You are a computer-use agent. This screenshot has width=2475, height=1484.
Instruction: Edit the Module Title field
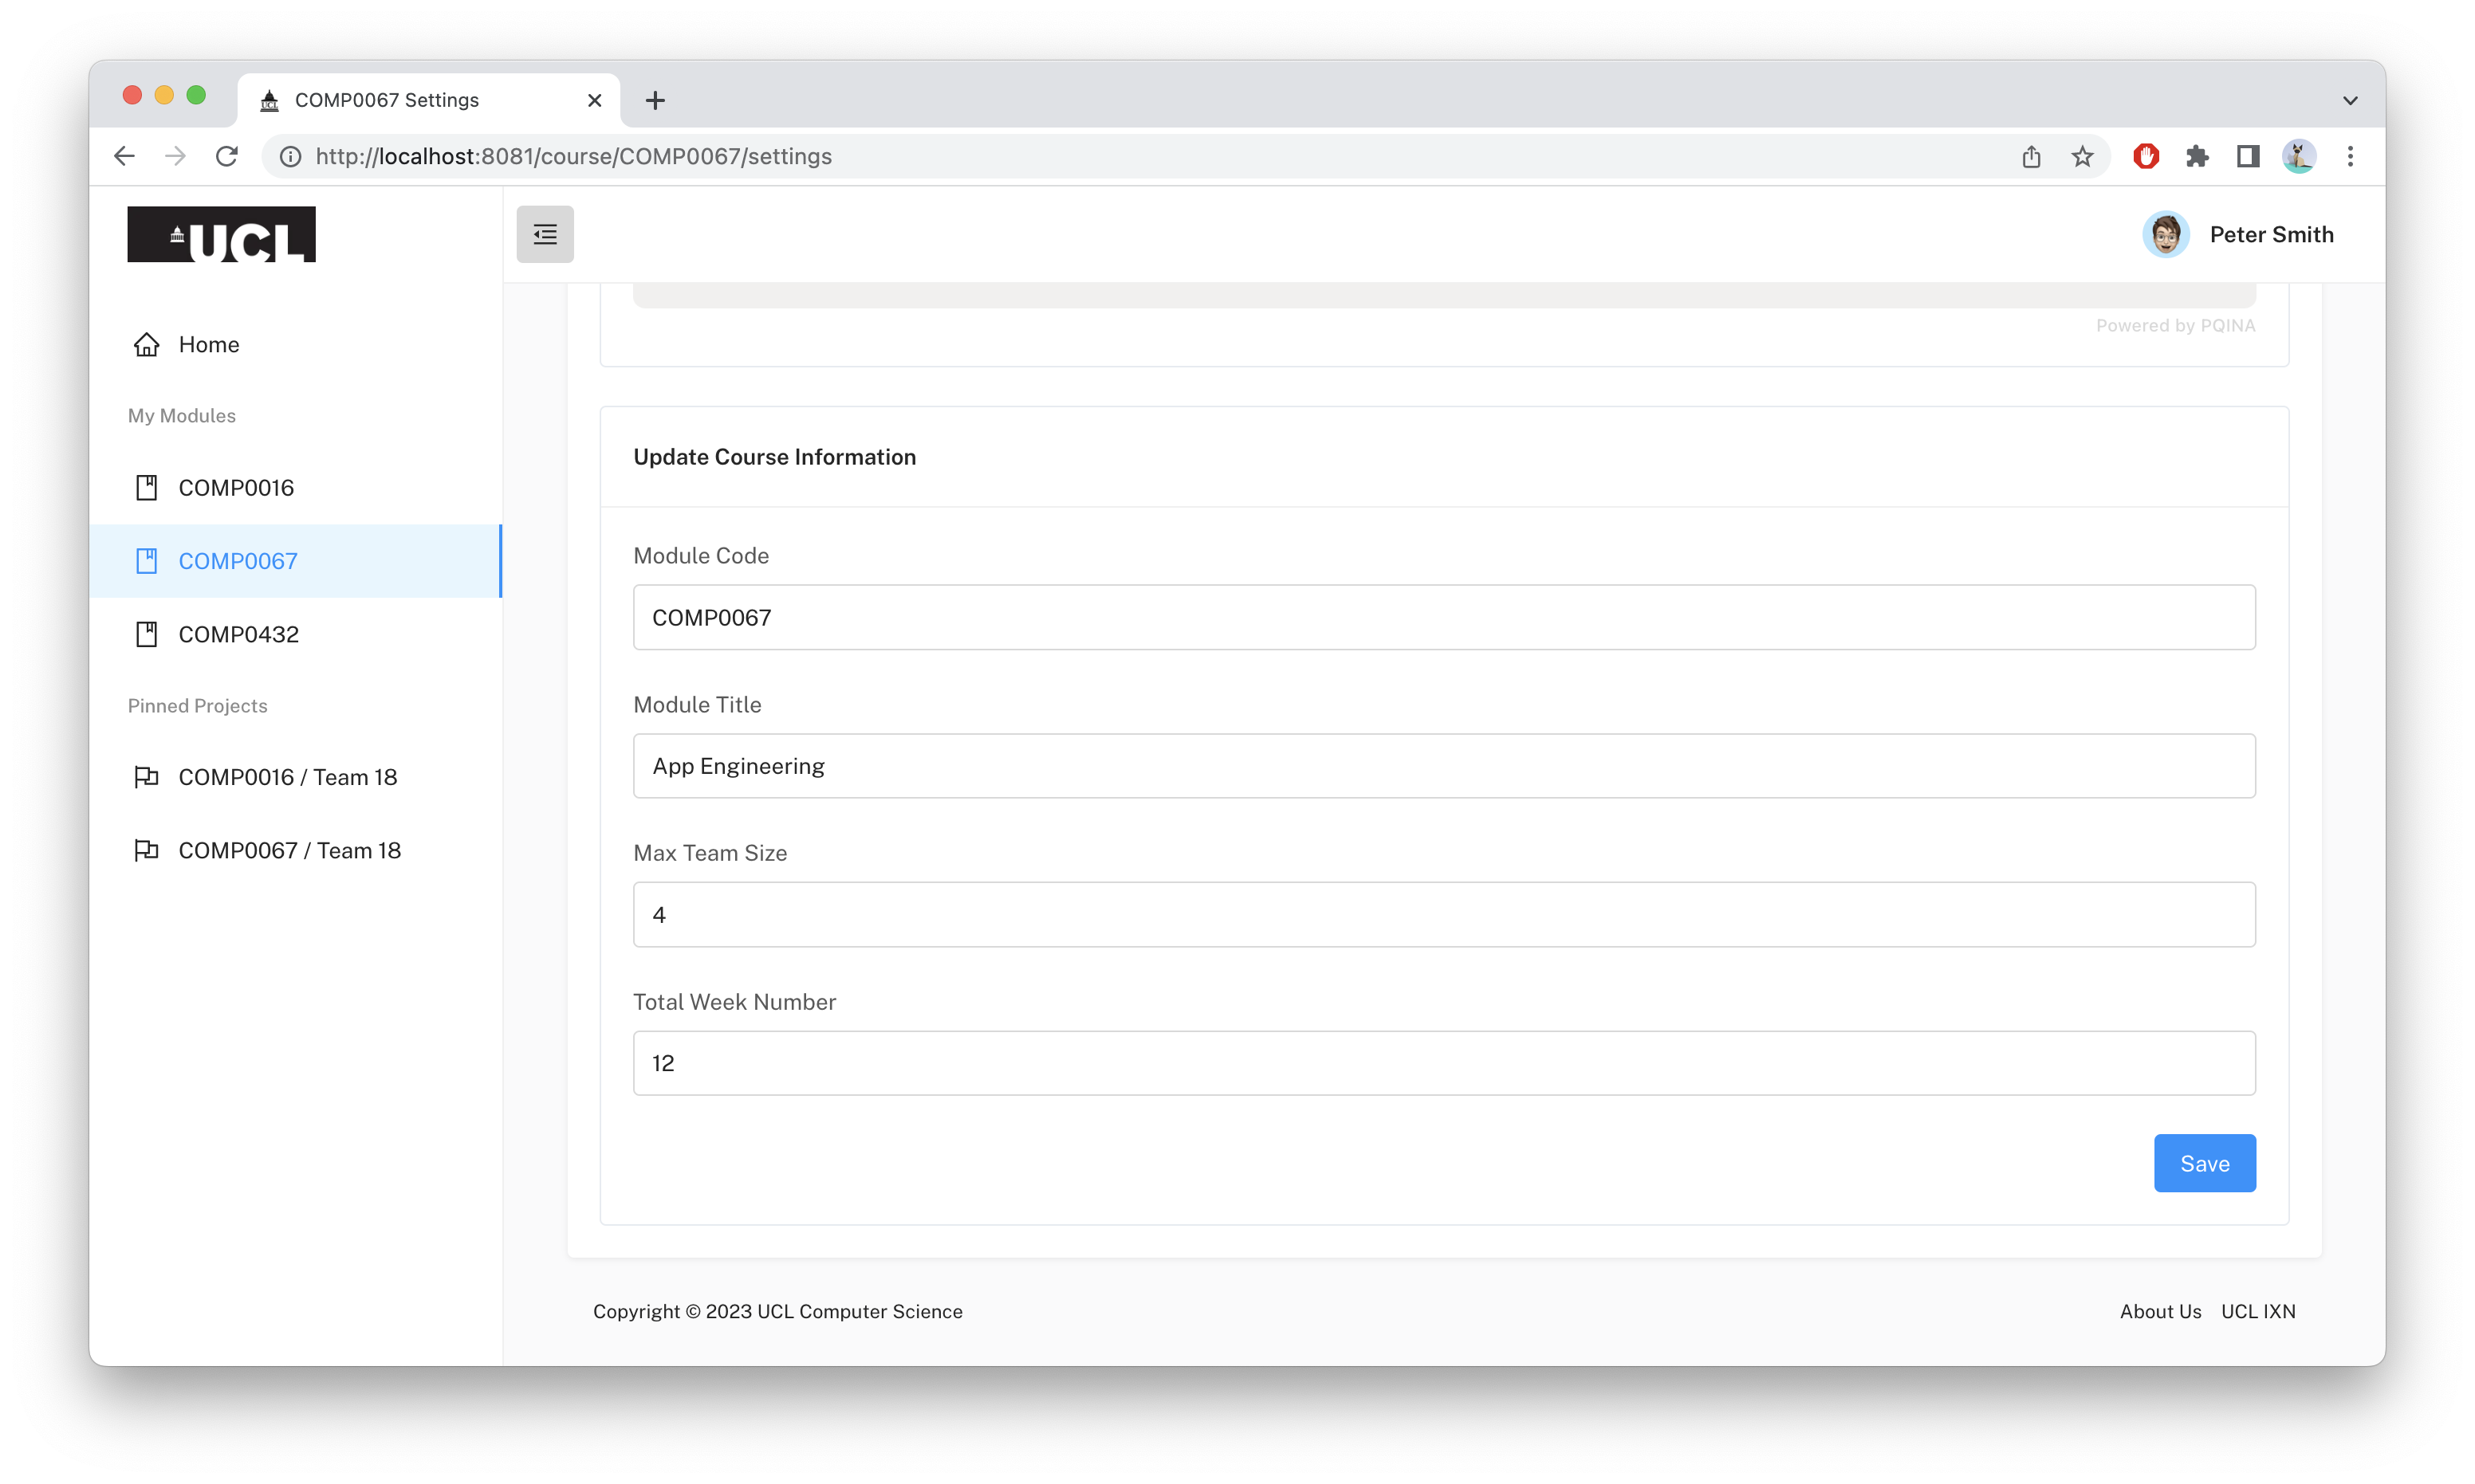[1443, 766]
